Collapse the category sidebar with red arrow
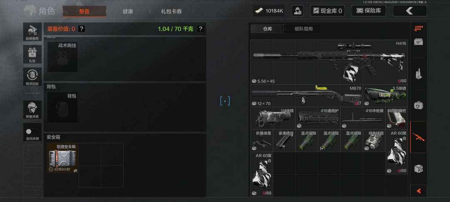 pyautogui.click(x=418, y=191)
